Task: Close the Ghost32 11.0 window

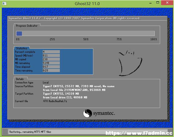Action: click(x=167, y=3)
